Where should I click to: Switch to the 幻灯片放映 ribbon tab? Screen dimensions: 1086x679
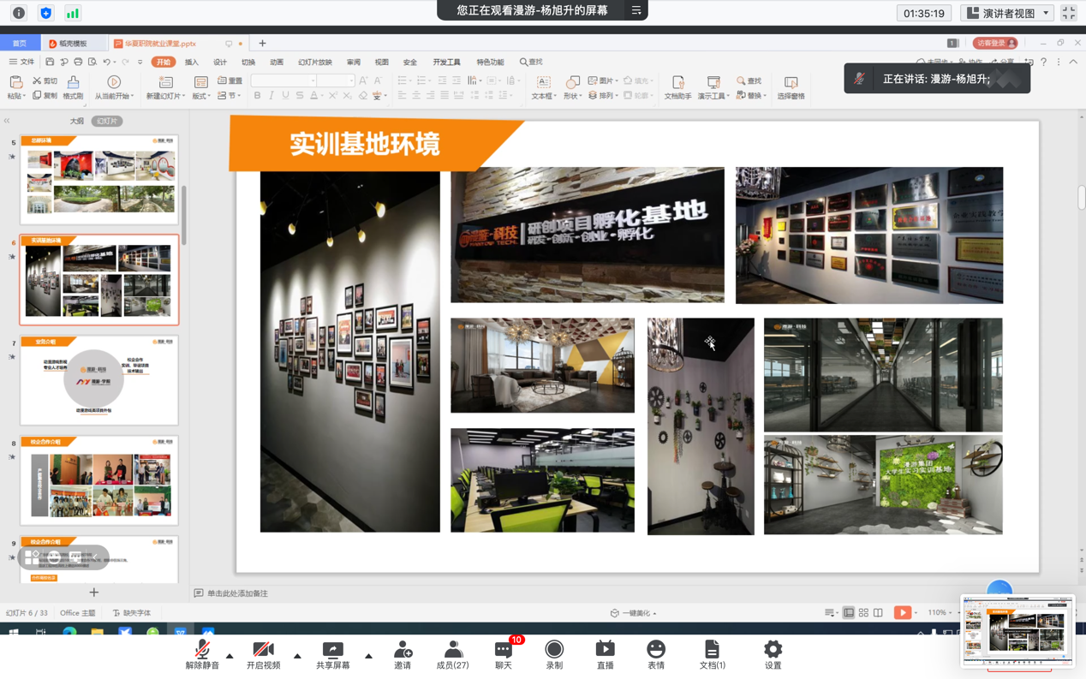[314, 63]
